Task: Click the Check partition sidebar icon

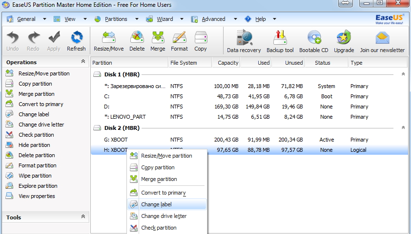Action: (9, 134)
